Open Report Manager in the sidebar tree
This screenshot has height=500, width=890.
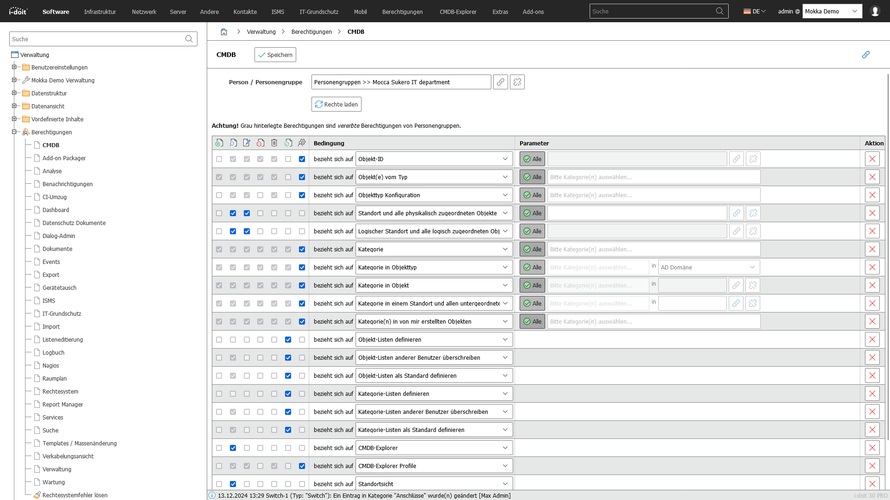click(63, 404)
